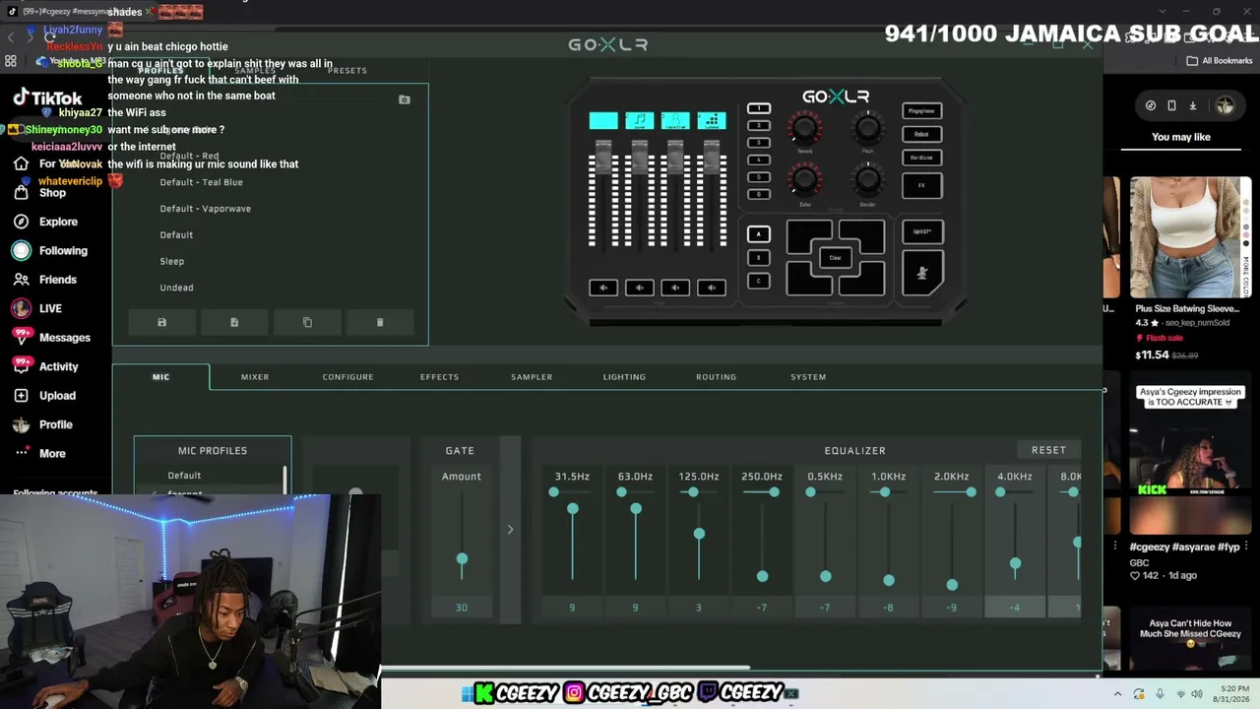Select effects preset 6 button
The width and height of the screenshot is (1260, 709).
click(x=758, y=194)
